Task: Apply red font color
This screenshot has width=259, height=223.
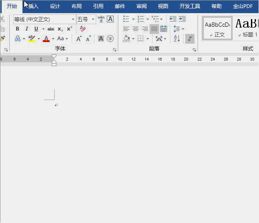Action: (x=46, y=39)
